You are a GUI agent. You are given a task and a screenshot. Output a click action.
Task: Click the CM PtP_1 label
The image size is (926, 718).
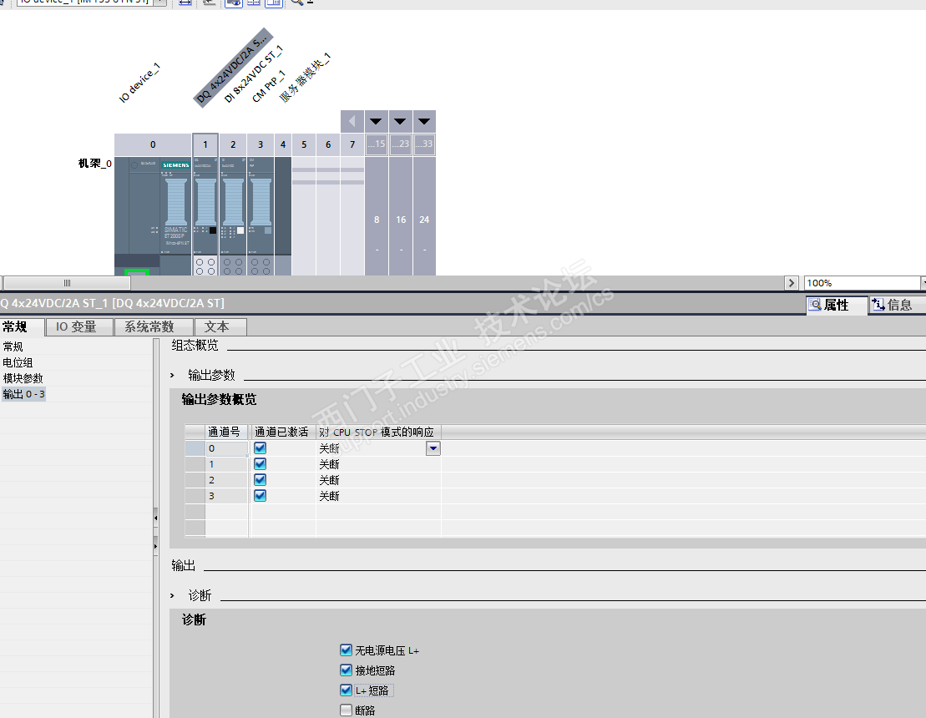tap(269, 86)
